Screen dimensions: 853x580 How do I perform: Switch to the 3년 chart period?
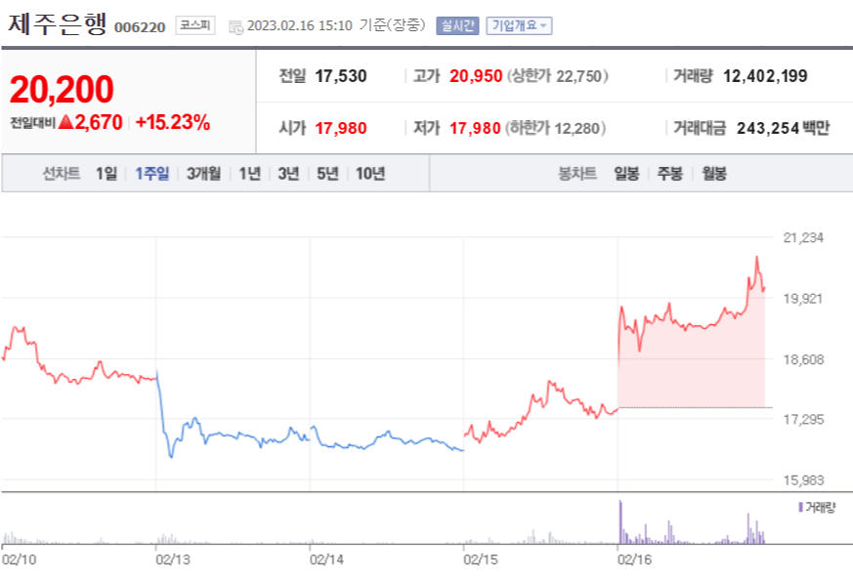(x=288, y=174)
